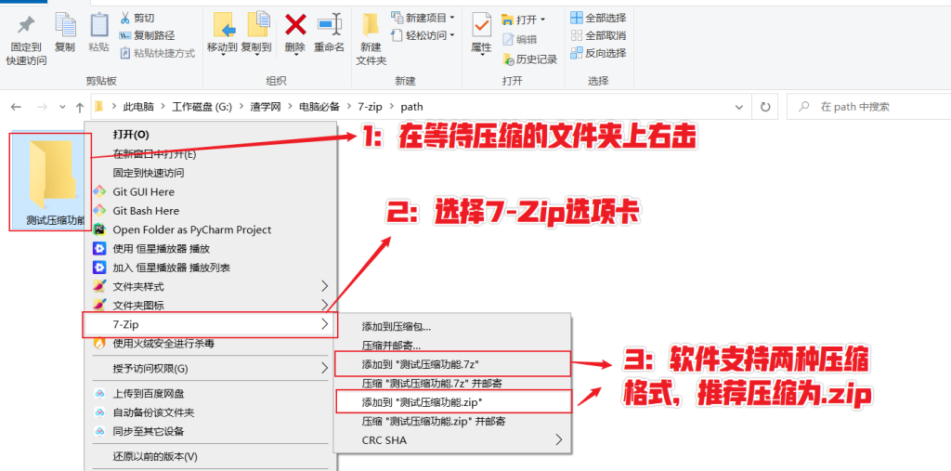Viewport: 951px width, 471px height.
Task: Pin folder to Quick access in ribbon
Action: click(26, 40)
